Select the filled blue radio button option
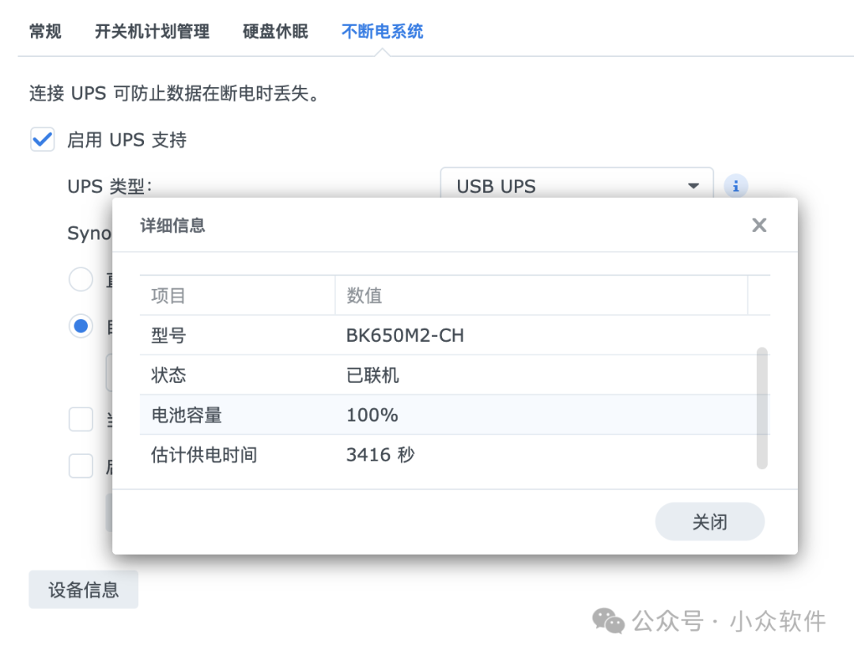 [80, 326]
